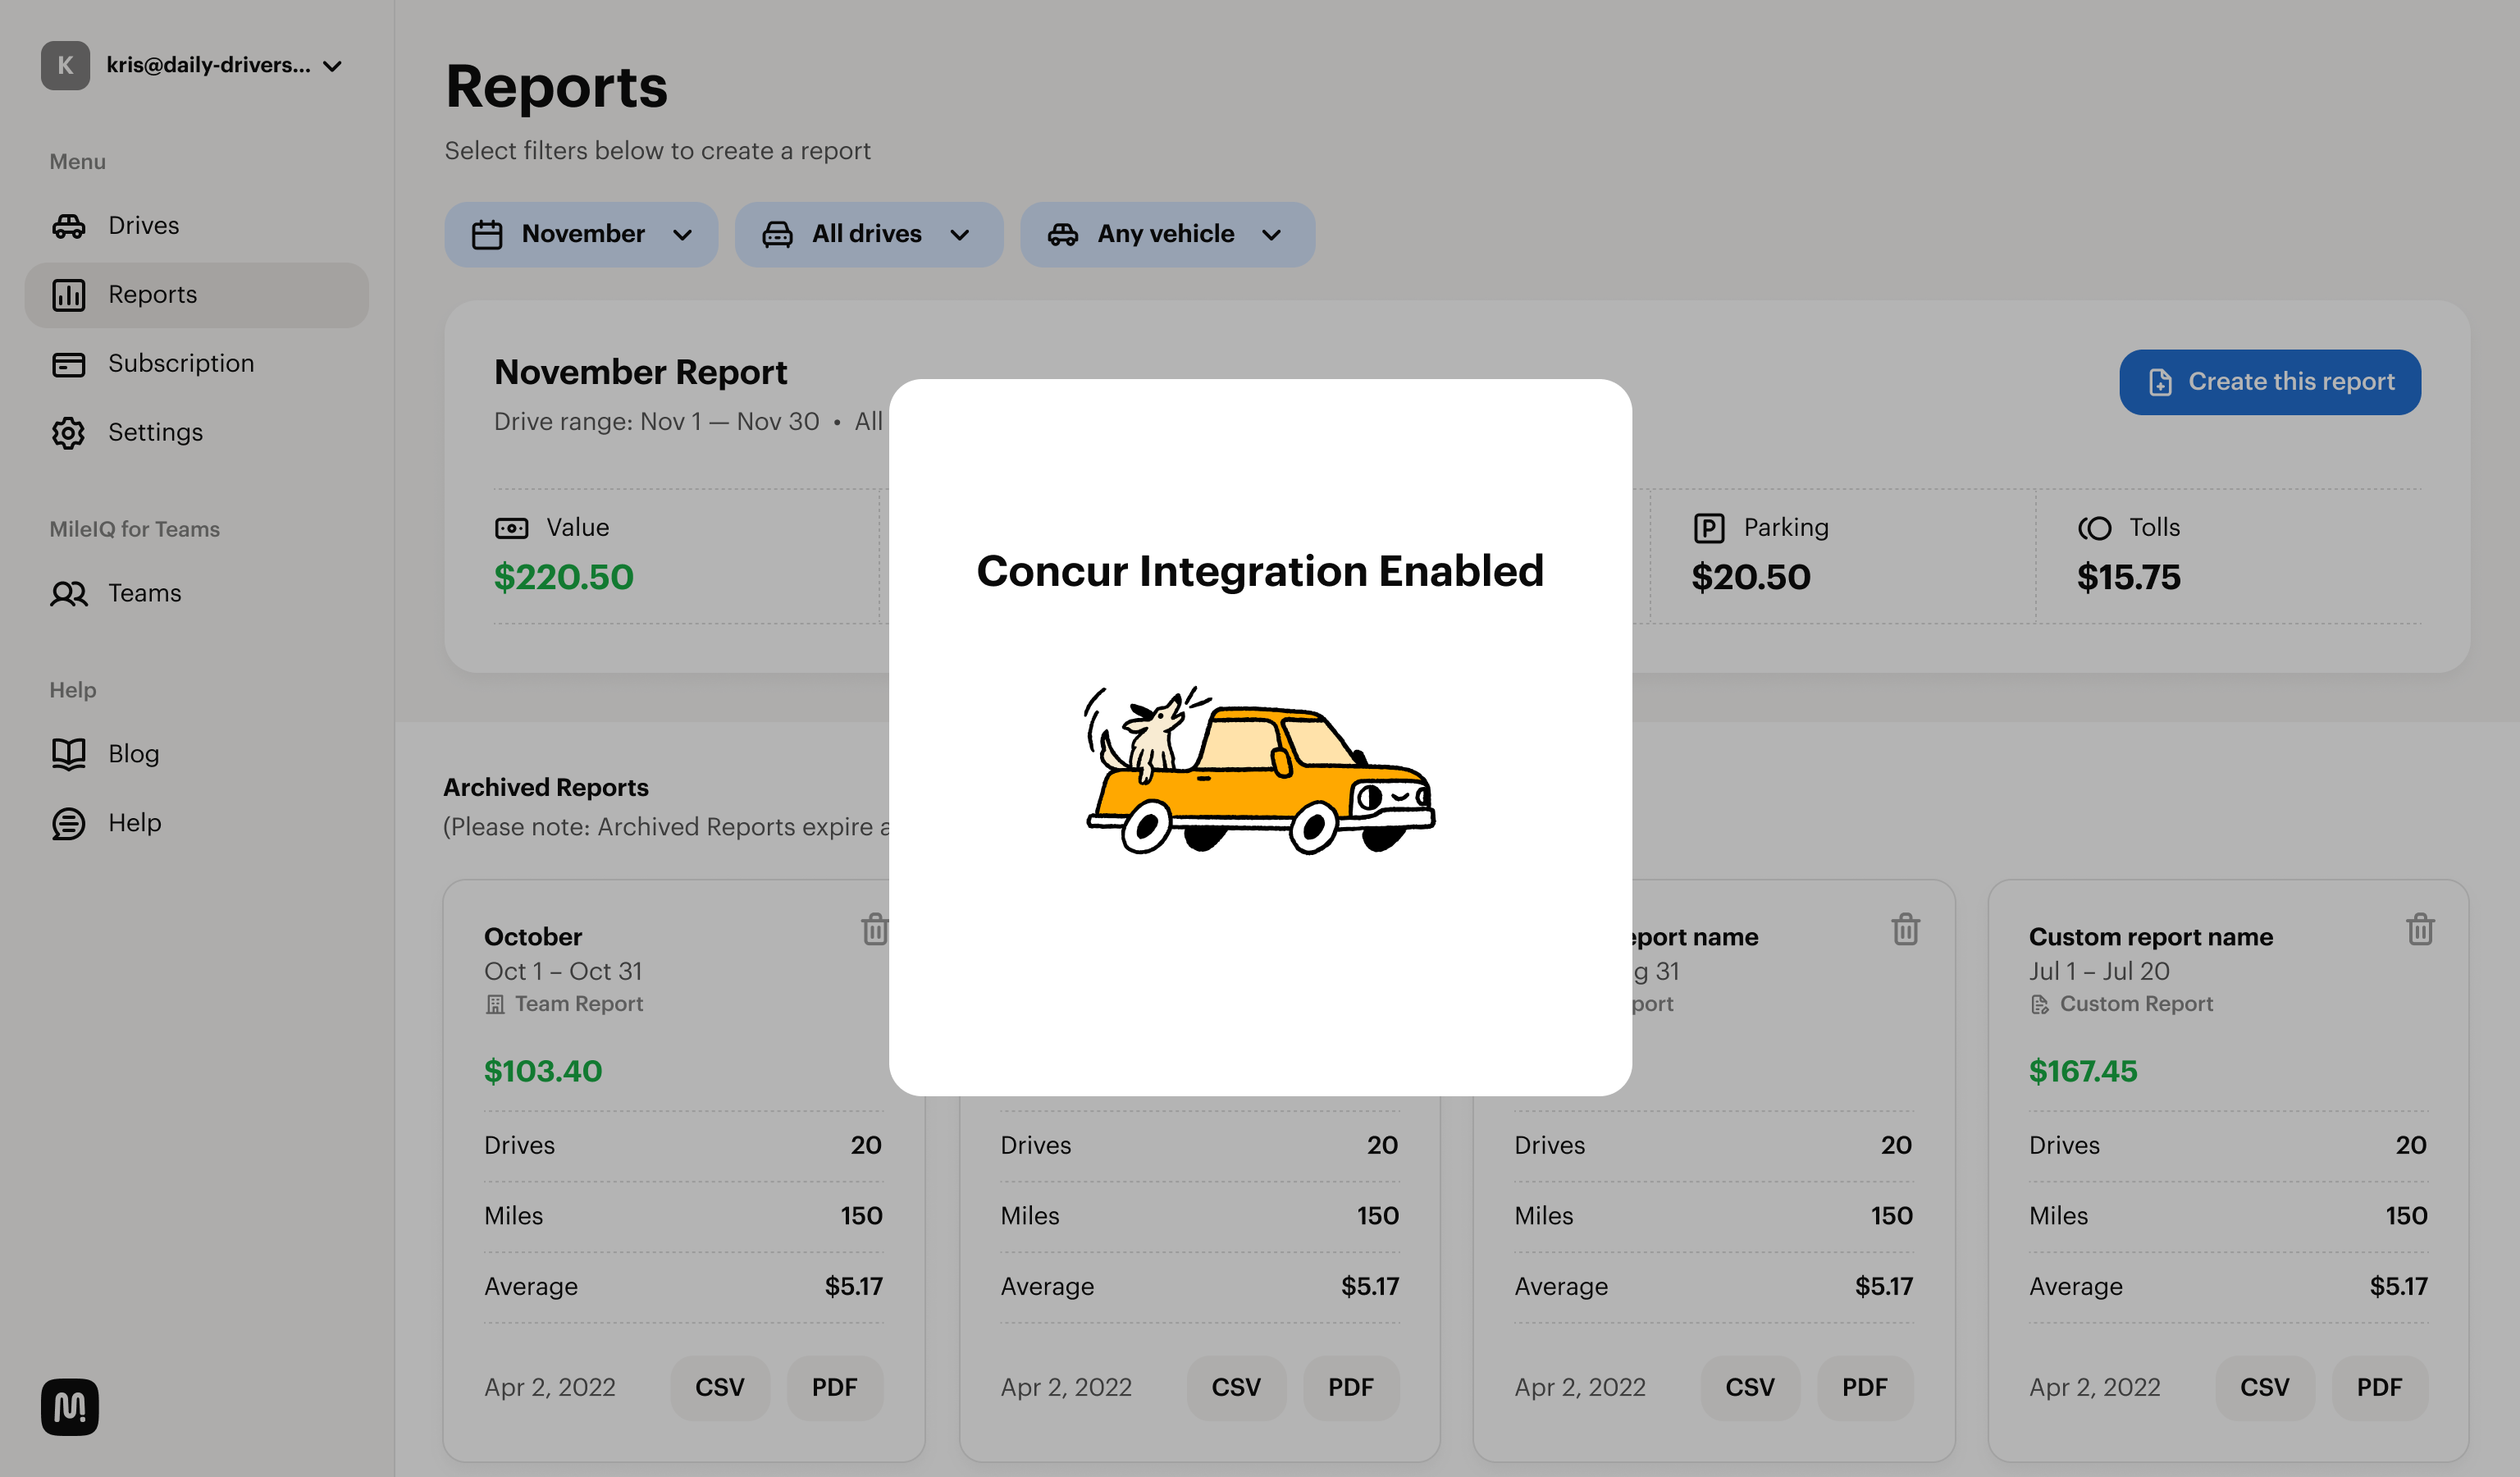Screen dimensions: 2520x1477
Task: Click the K account avatar
Action: [x=65, y=65]
